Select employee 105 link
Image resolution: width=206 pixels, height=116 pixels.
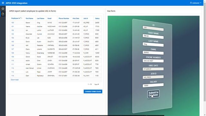(13, 42)
